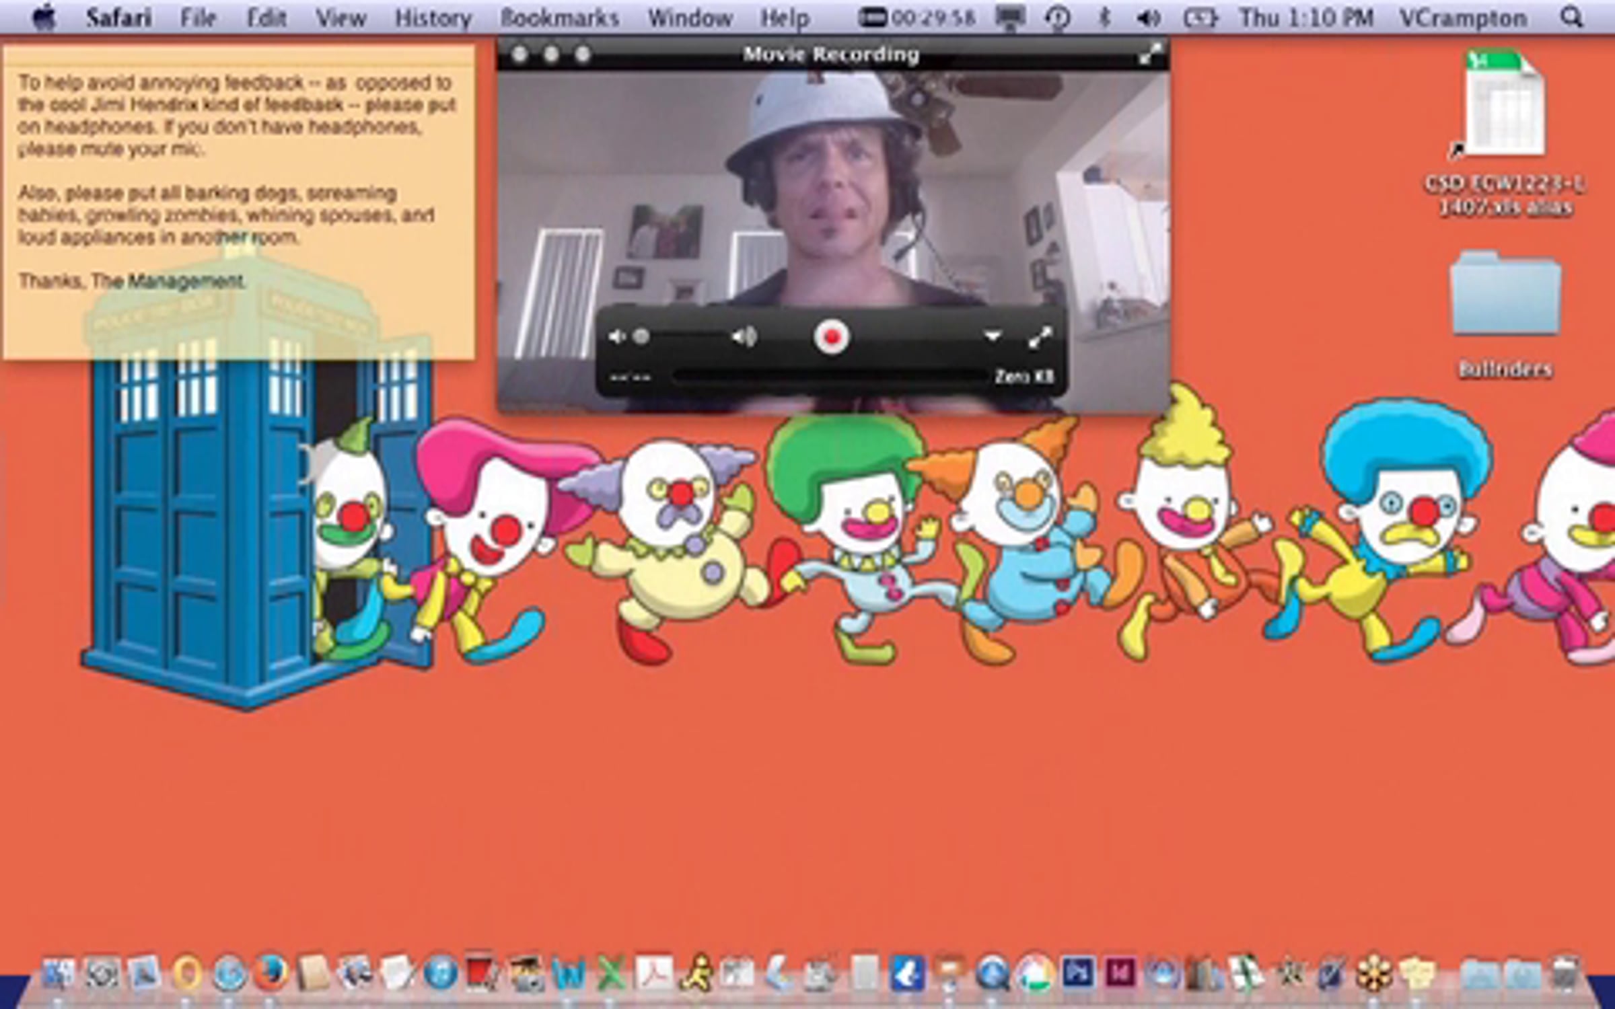
Task: Launch Microsoft Word from the dock
Action: 569,974
